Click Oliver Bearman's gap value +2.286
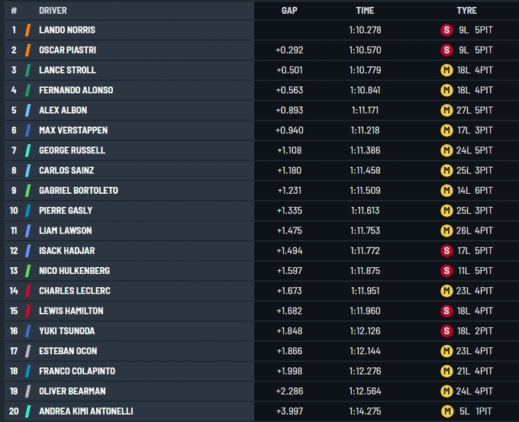The height and width of the screenshot is (422, 519). (289, 391)
